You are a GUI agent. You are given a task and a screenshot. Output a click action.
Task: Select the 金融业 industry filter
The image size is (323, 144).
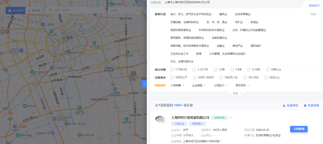220,46
